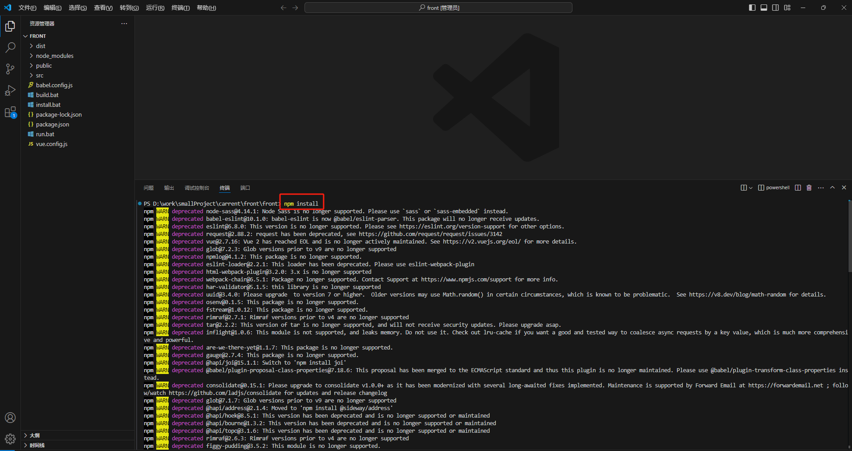Switch to the 调试控制台 debug console tab

click(x=197, y=188)
